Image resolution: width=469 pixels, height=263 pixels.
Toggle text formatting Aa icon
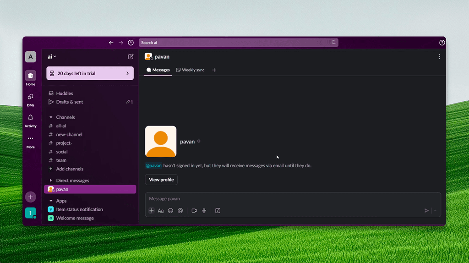click(x=161, y=211)
